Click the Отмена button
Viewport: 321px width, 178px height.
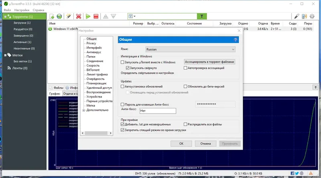pyautogui.click(x=205, y=144)
